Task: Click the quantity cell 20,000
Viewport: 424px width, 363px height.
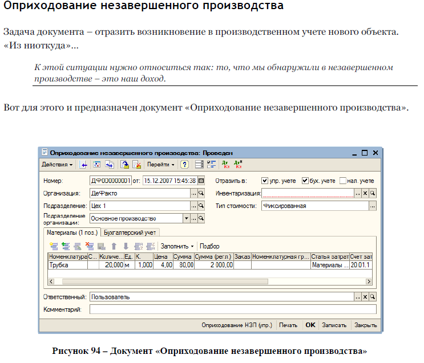Action: tap(111, 265)
